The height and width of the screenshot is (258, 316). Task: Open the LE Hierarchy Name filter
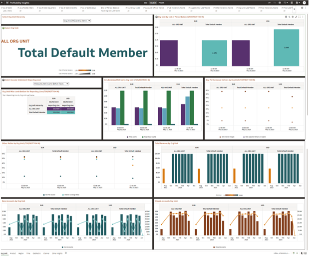coord(176,9)
